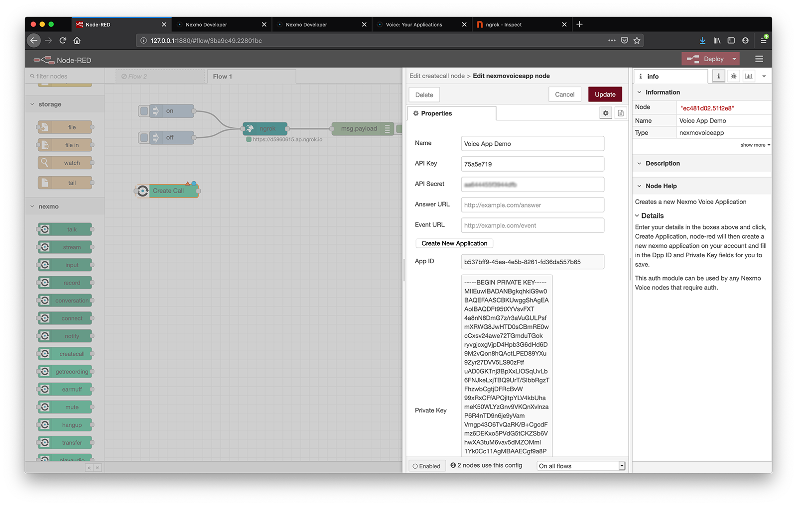Click the Cancel button

coord(565,95)
